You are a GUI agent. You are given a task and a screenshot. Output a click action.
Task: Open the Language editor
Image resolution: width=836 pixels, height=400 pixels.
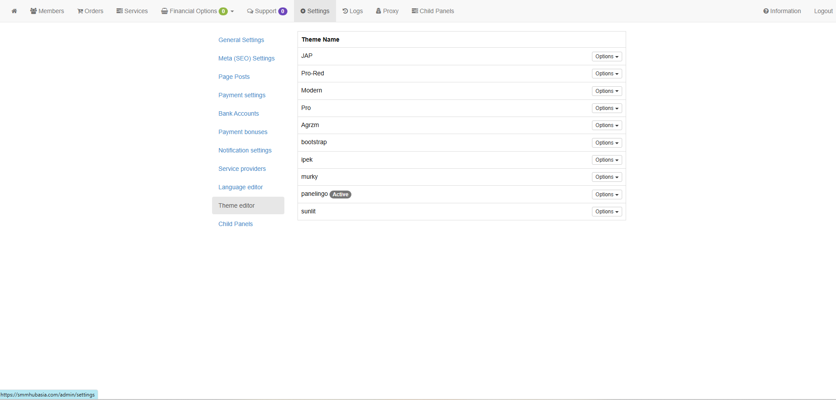241,187
